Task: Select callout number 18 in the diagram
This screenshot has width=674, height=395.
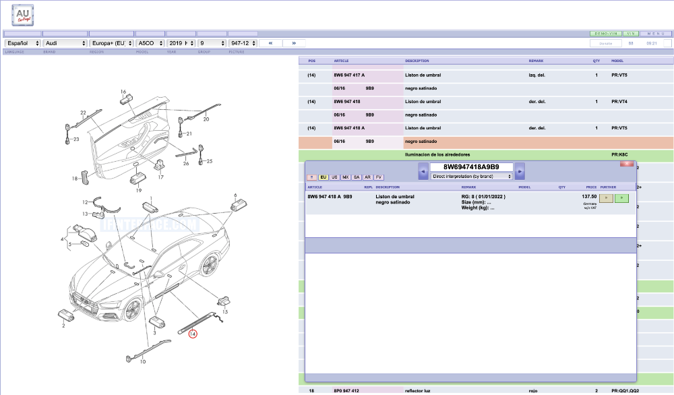Action: (75, 179)
